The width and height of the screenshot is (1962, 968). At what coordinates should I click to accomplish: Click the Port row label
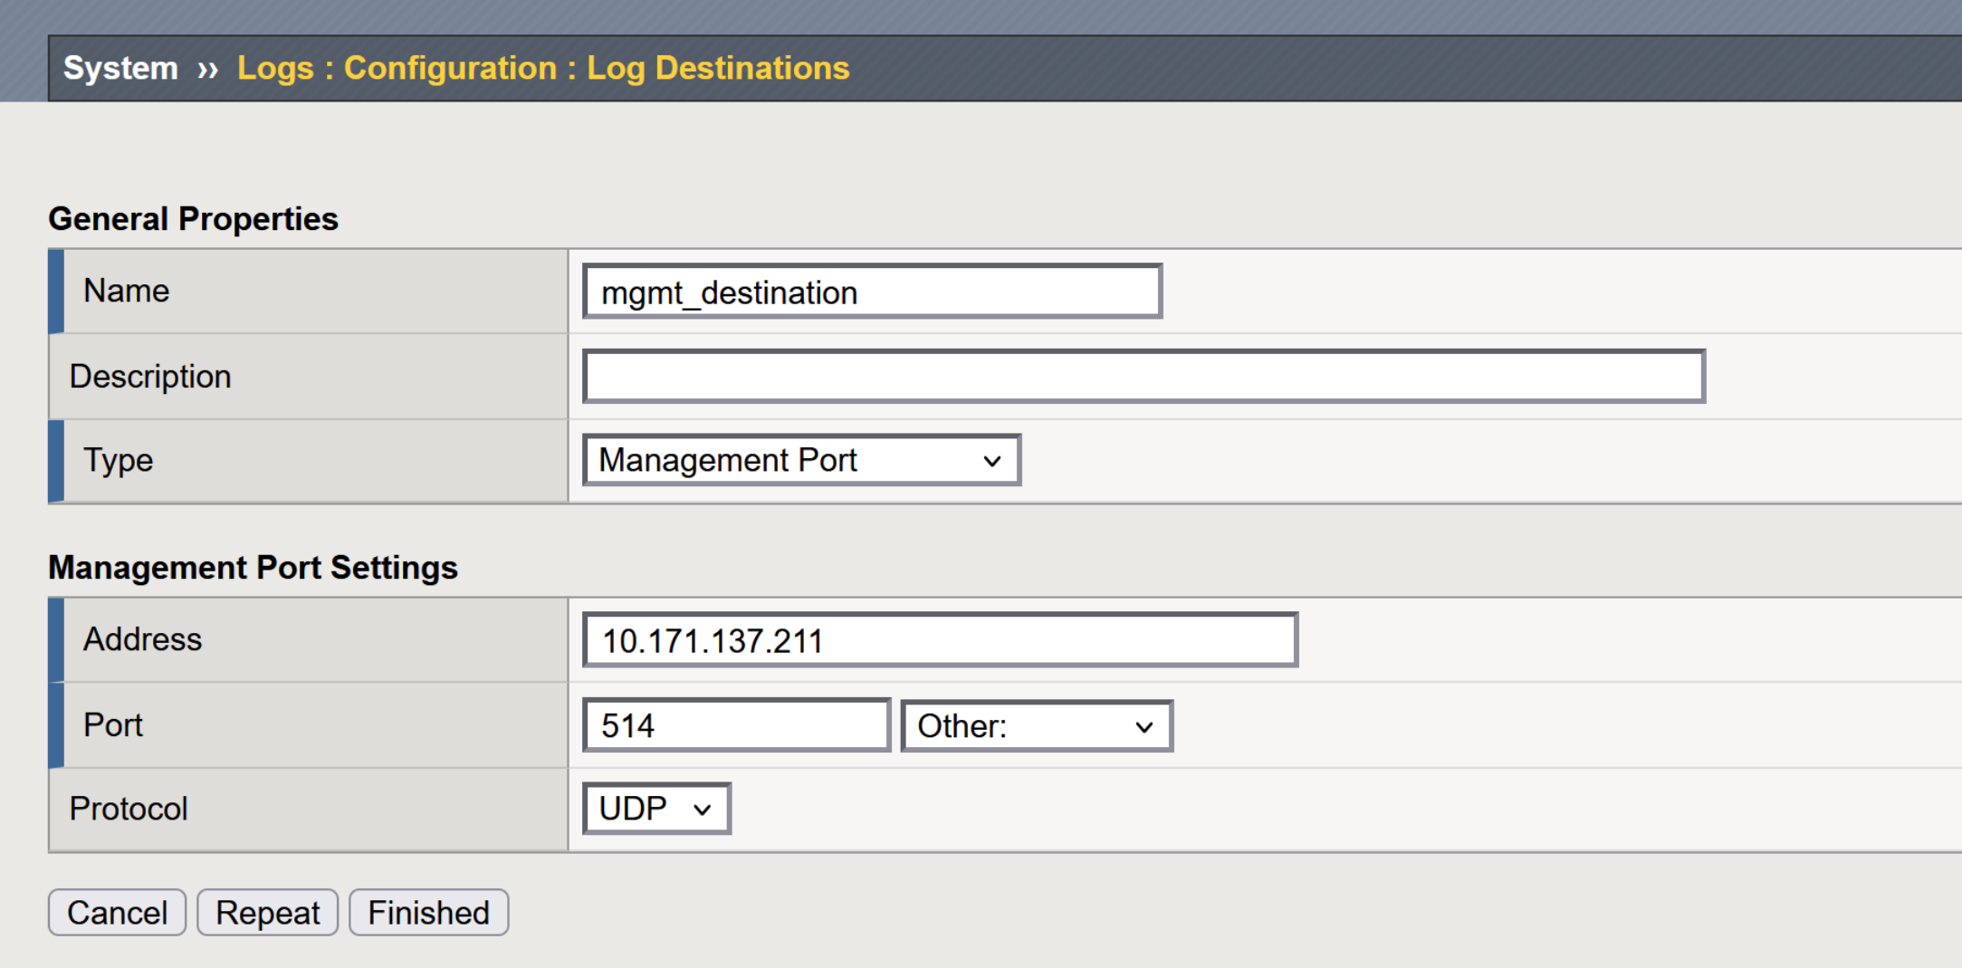point(113,724)
